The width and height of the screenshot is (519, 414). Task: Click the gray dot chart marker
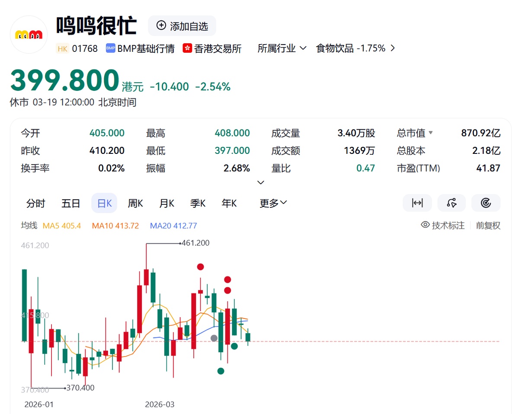(214, 338)
